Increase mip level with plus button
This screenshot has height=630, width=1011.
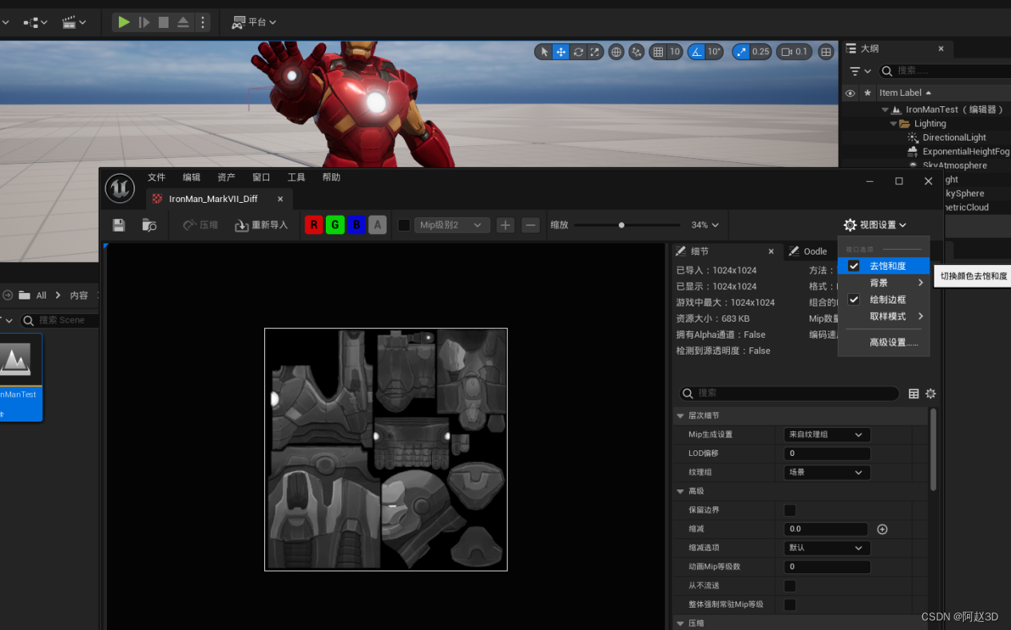tap(505, 225)
